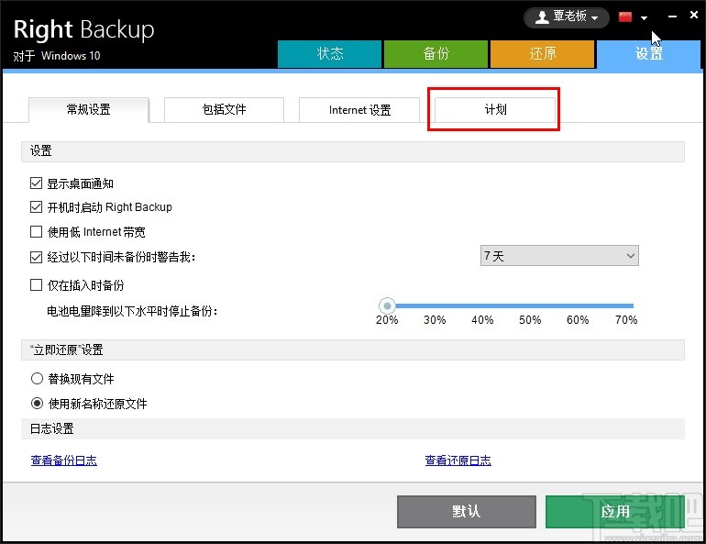Screen dimensions: 706x544
Task: Open the 备份 backup tab
Action: tap(436, 54)
